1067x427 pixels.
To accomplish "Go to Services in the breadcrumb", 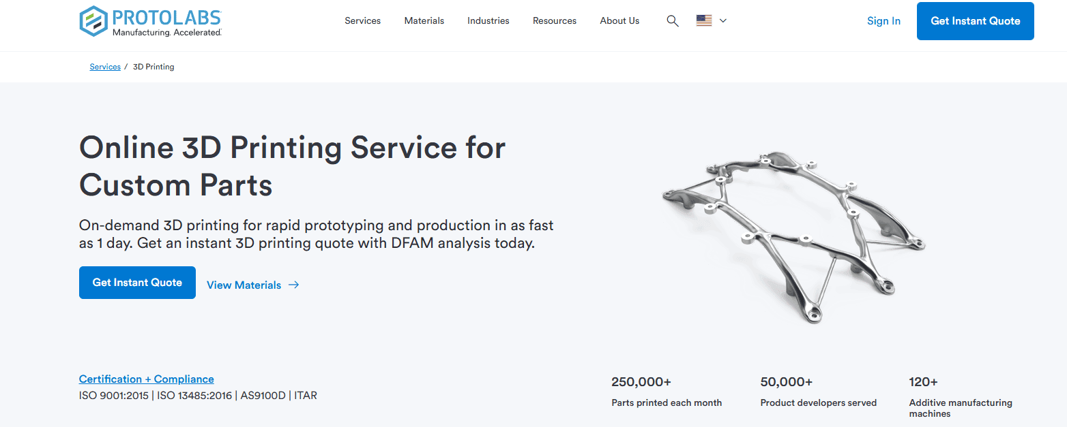I will click(105, 67).
